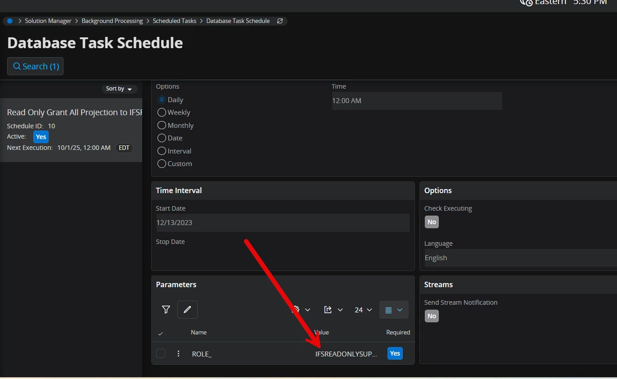617x379 pixels.
Task: Toggle Send Stream Notification from No
Action: tap(432, 316)
